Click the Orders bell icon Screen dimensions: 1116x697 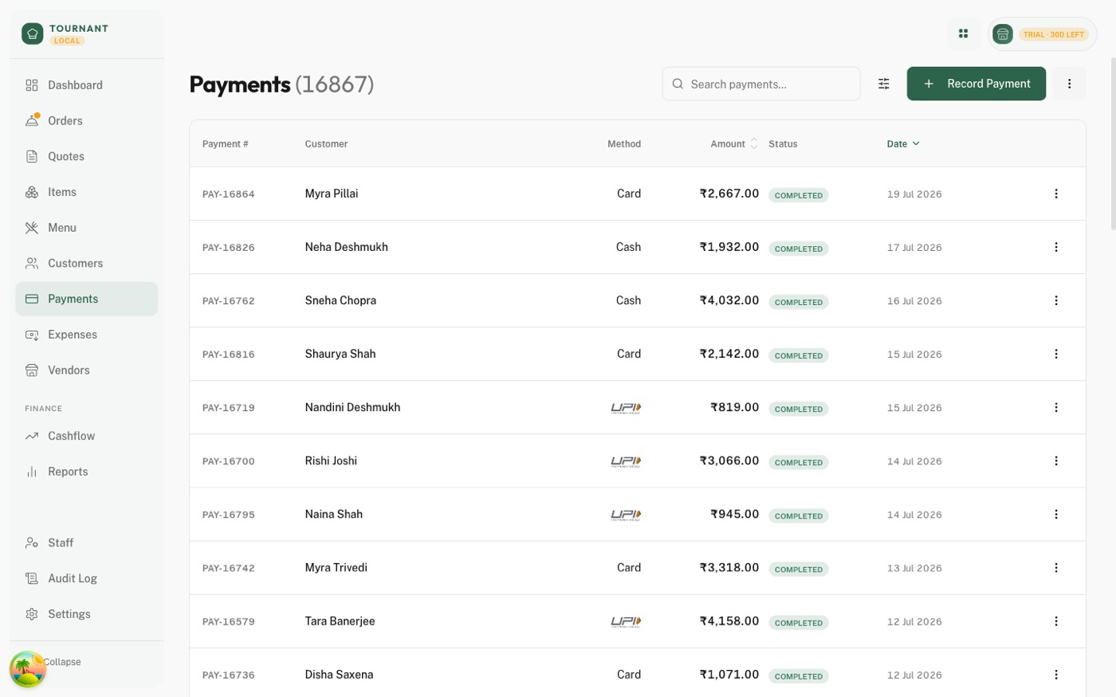[32, 121]
